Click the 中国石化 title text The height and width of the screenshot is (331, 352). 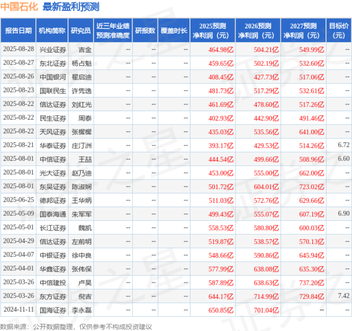[19, 6]
